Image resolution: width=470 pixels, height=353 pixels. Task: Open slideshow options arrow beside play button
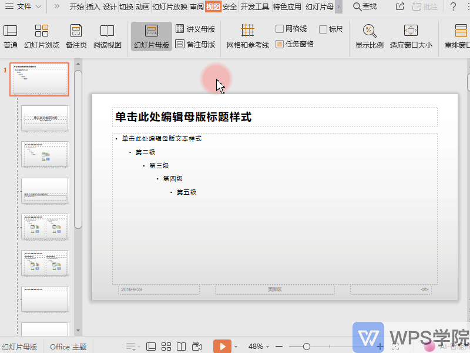coord(236,347)
